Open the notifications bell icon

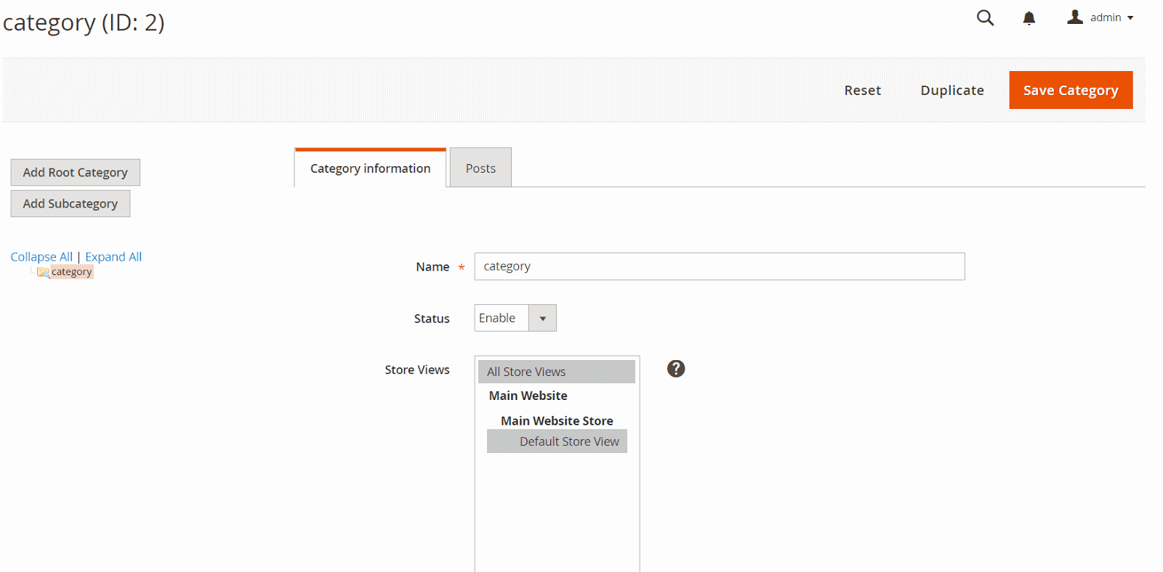pyautogui.click(x=1029, y=18)
